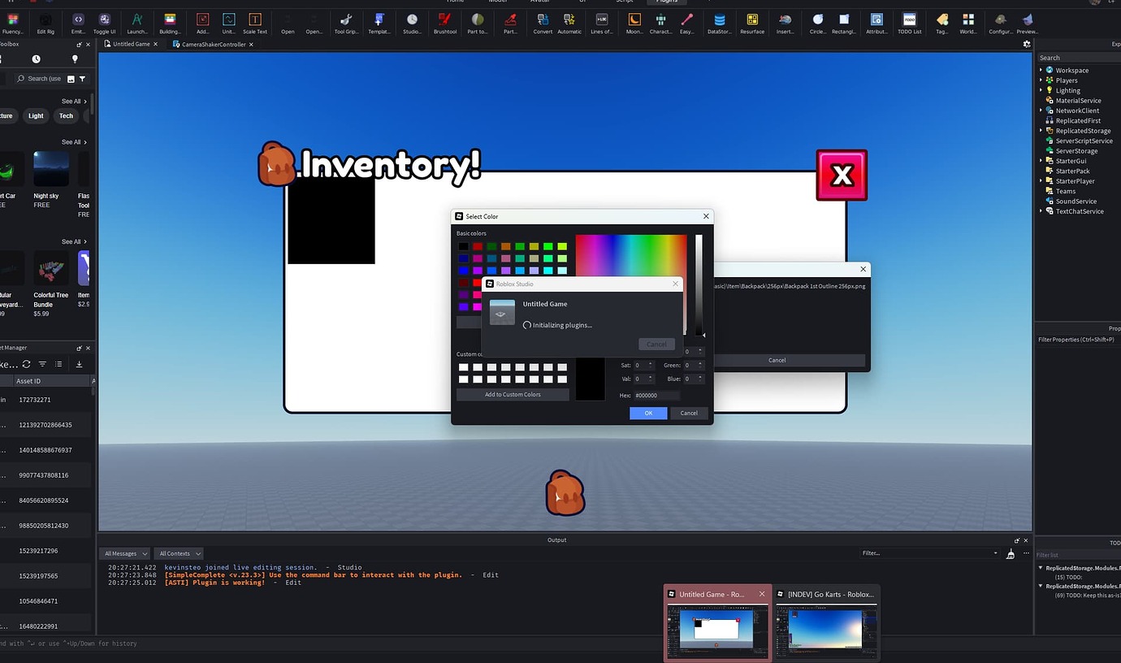Open the All Contexts dropdown
This screenshot has width=1121, height=663.
point(179,553)
